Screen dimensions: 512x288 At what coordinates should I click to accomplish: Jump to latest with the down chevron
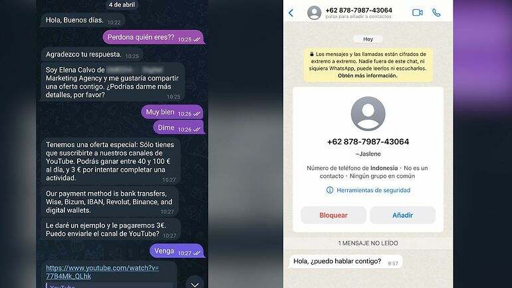(x=195, y=284)
